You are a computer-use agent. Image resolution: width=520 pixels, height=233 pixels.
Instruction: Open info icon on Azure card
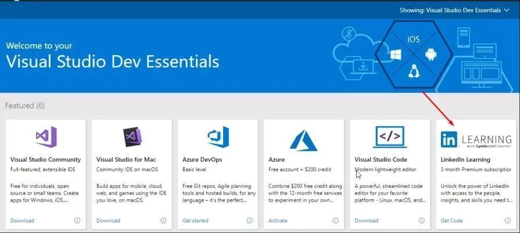[335, 221]
